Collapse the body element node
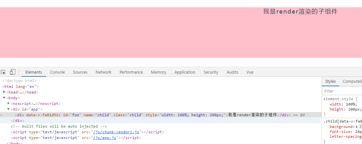Screen dimensions: 362x144 (x=4, y=98)
